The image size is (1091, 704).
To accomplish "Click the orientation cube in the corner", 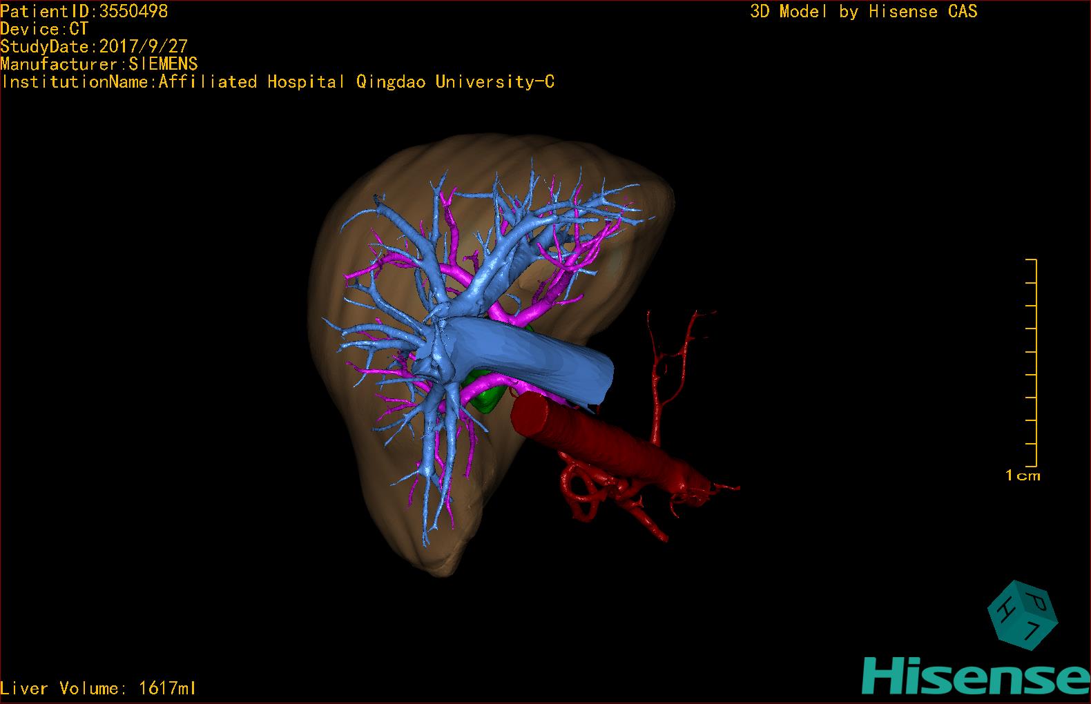I will click(x=1022, y=616).
